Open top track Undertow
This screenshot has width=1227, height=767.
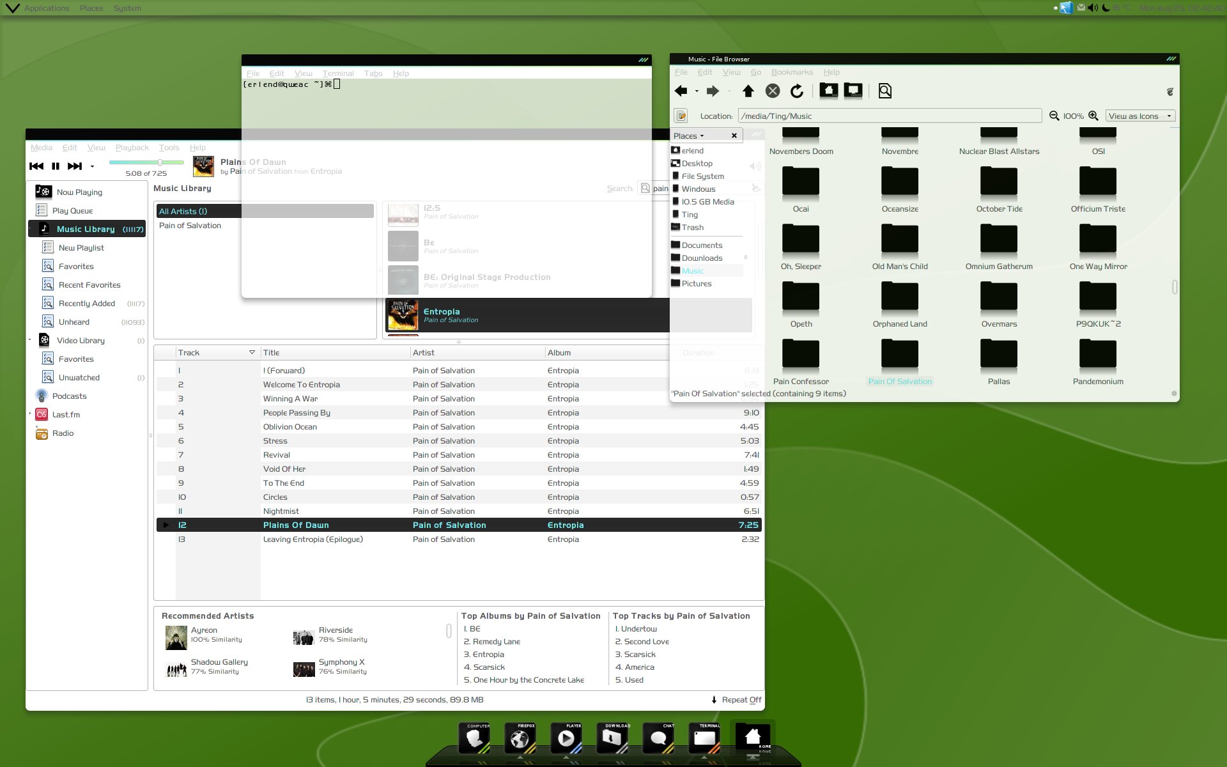coord(636,629)
